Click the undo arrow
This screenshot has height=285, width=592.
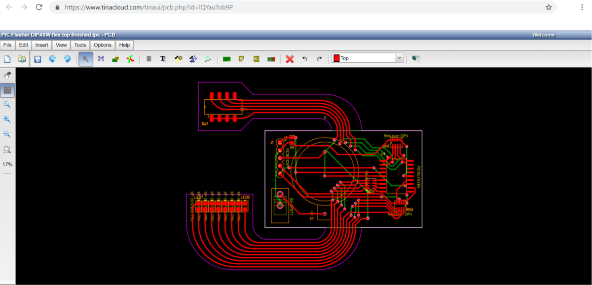coord(304,59)
